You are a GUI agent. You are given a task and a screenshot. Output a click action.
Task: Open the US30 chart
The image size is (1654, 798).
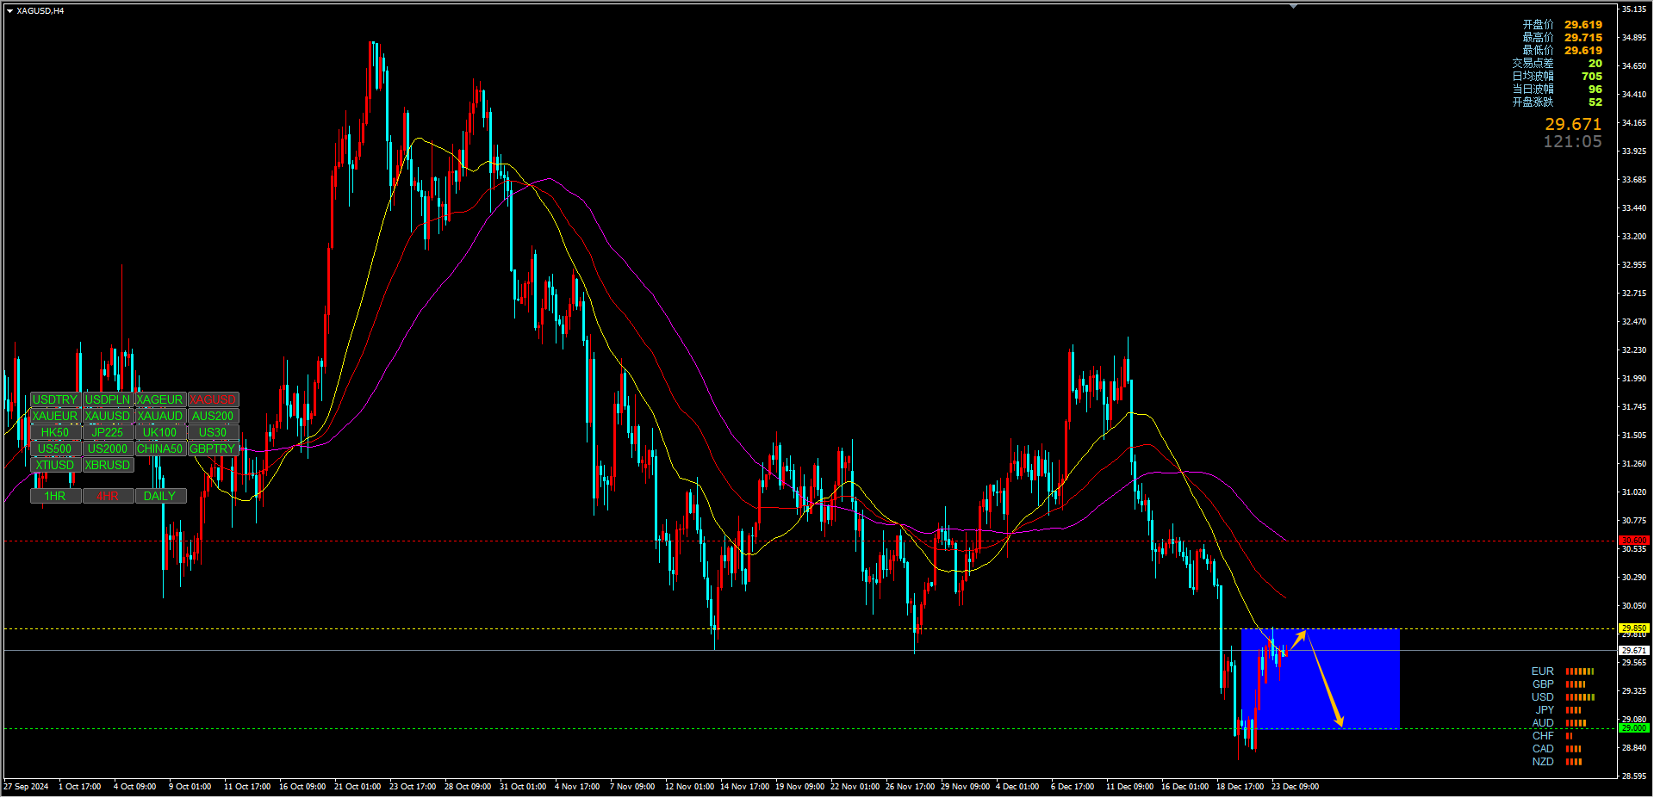pyautogui.click(x=213, y=433)
